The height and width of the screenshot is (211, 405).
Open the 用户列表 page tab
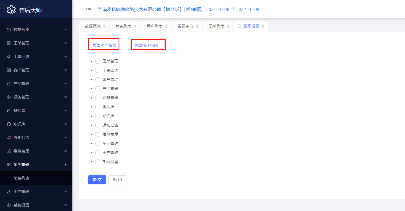(154, 26)
